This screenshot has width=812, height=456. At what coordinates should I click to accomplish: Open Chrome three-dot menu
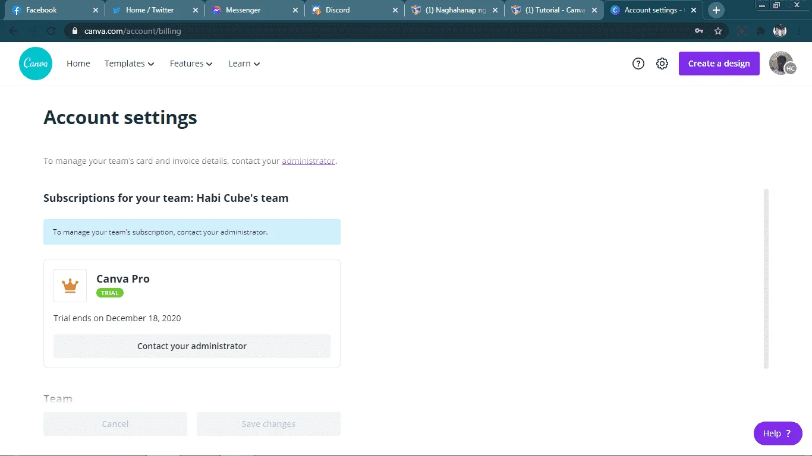click(x=799, y=31)
